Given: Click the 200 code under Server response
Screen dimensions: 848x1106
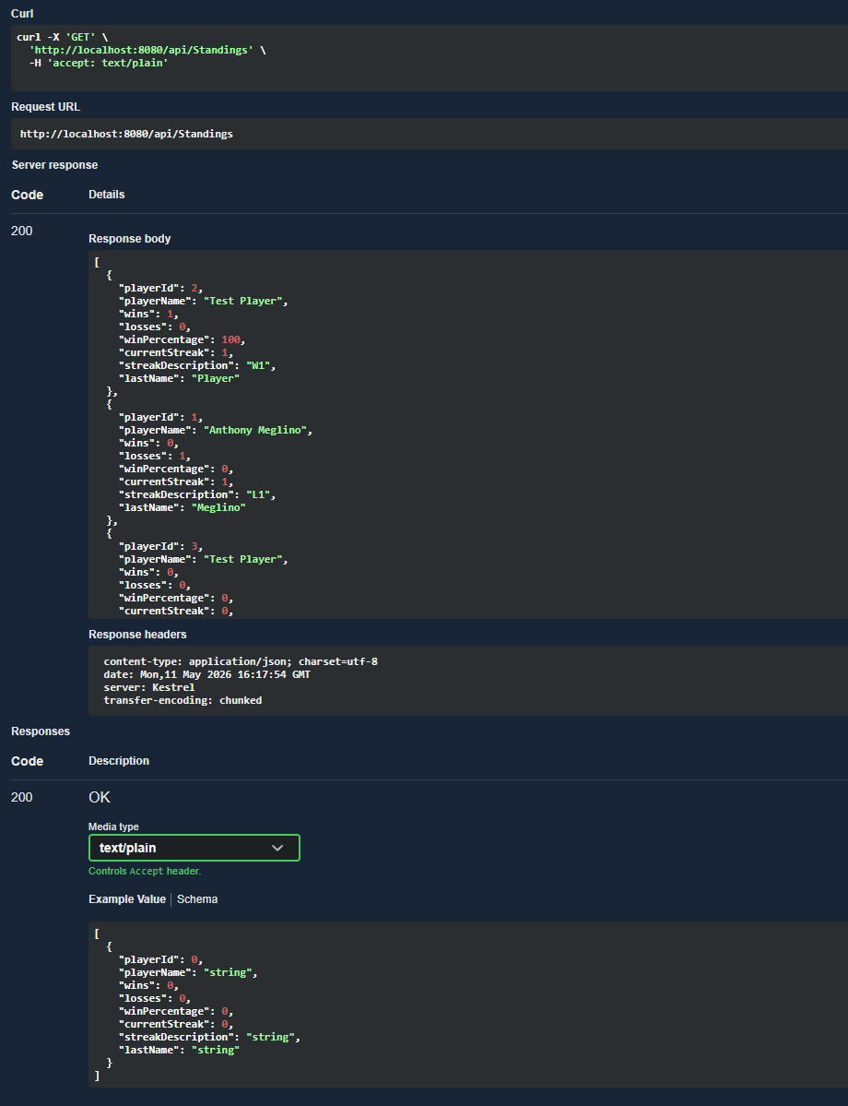Looking at the screenshot, I should click(x=22, y=231).
